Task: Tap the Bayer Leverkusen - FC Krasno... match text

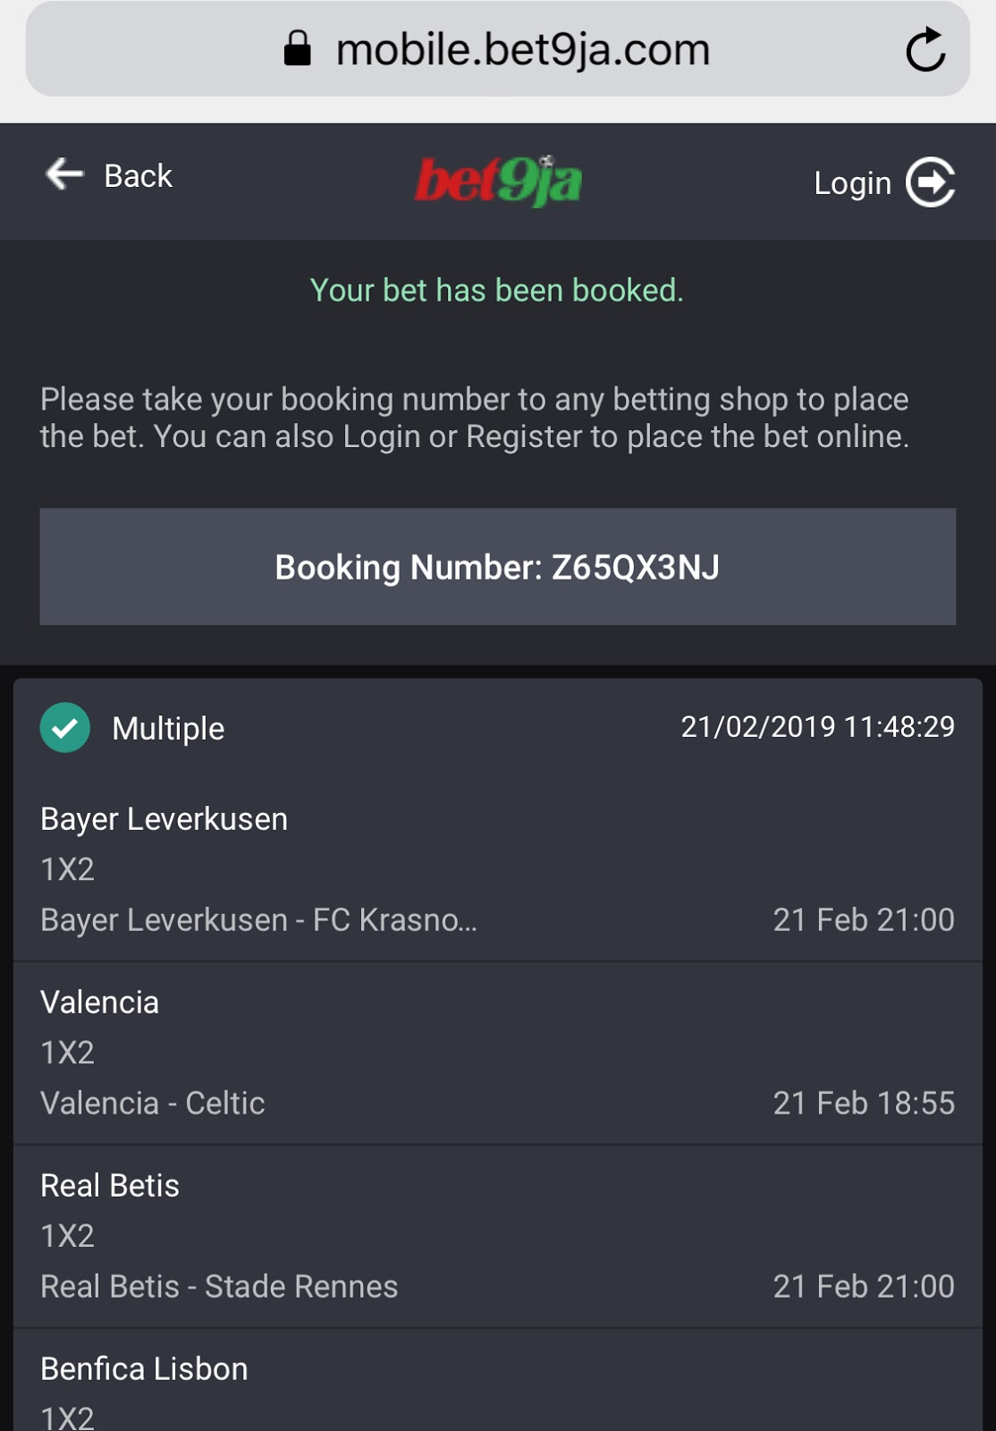Action: pos(258,919)
